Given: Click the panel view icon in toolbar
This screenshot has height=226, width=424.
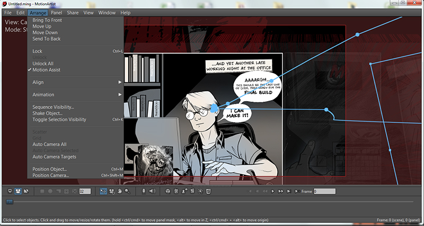Looking at the screenshot, I should tap(26, 191).
